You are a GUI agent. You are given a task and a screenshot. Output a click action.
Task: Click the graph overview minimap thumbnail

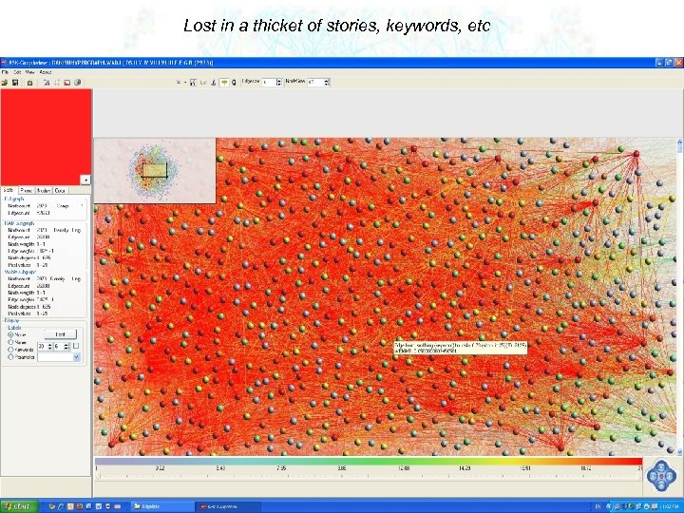tap(155, 171)
